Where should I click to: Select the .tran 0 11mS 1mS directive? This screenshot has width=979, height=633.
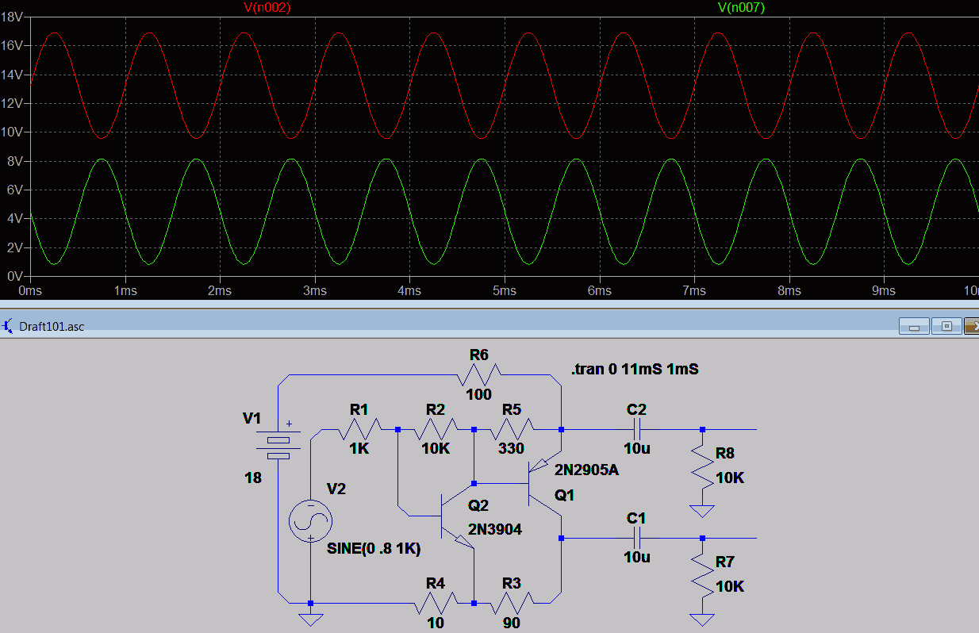pyautogui.click(x=635, y=370)
